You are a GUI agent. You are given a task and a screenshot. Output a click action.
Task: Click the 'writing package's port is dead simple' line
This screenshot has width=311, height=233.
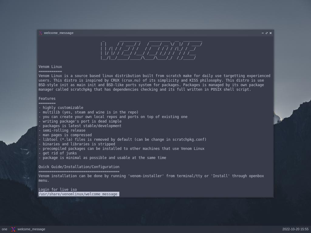[80, 121]
